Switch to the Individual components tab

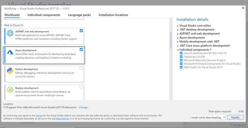44,15
